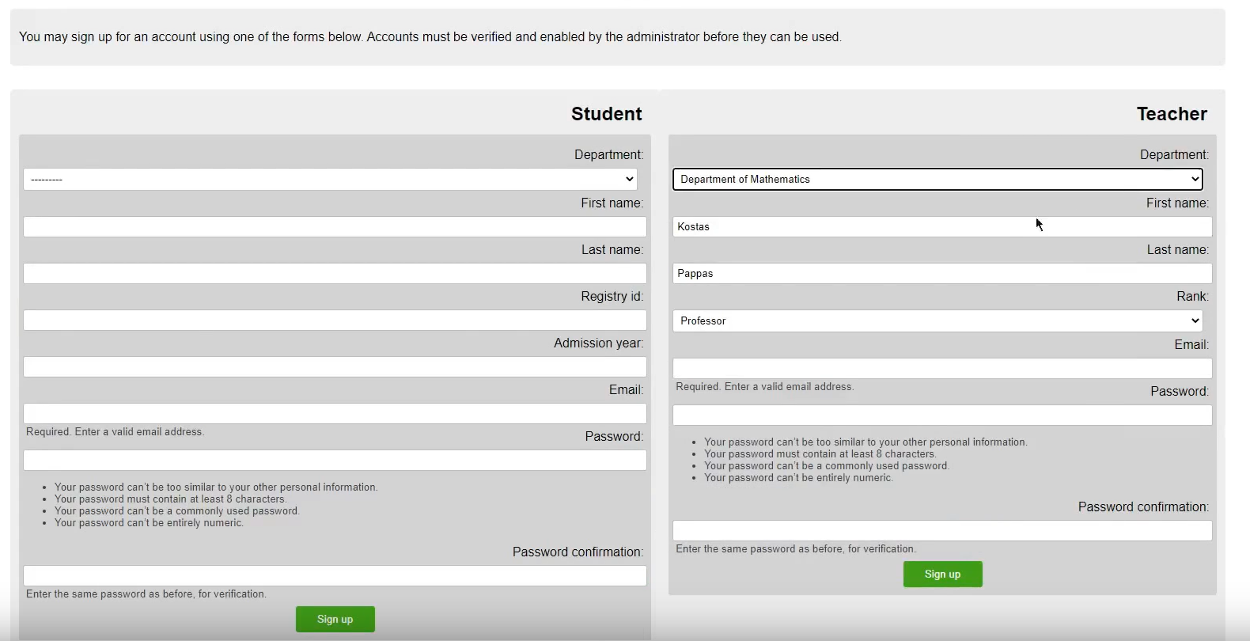1250x641 pixels.
Task: Click the Student Registry id label
Action: tap(612, 296)
